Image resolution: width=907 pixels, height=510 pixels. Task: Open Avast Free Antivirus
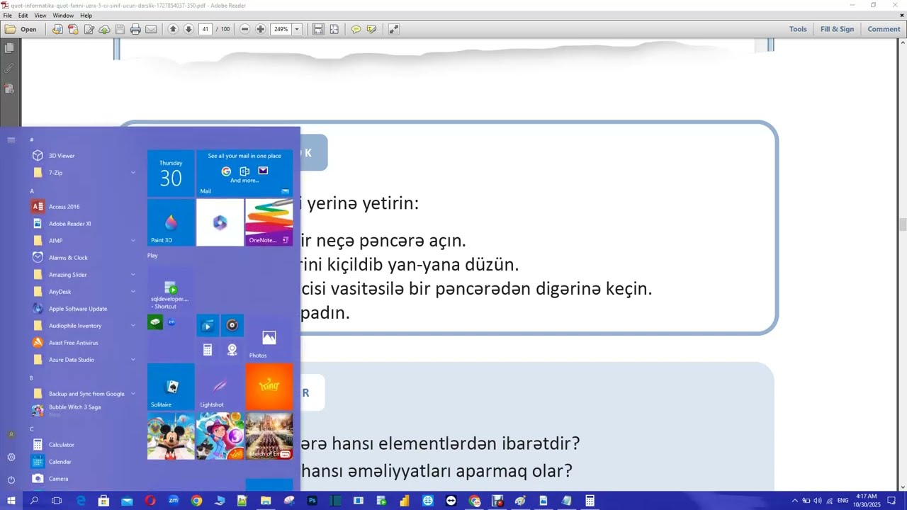[84, 343]
